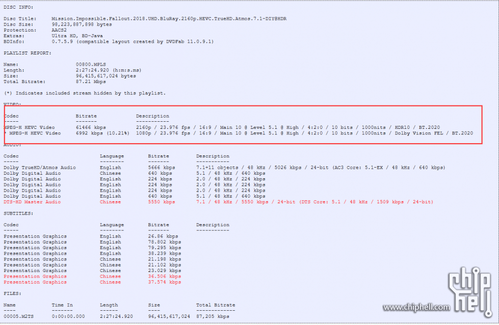Select the playlist size "96,415,617,024 bytes"
The height and width of the screenshot is (325, 499).
coord(106,76)
